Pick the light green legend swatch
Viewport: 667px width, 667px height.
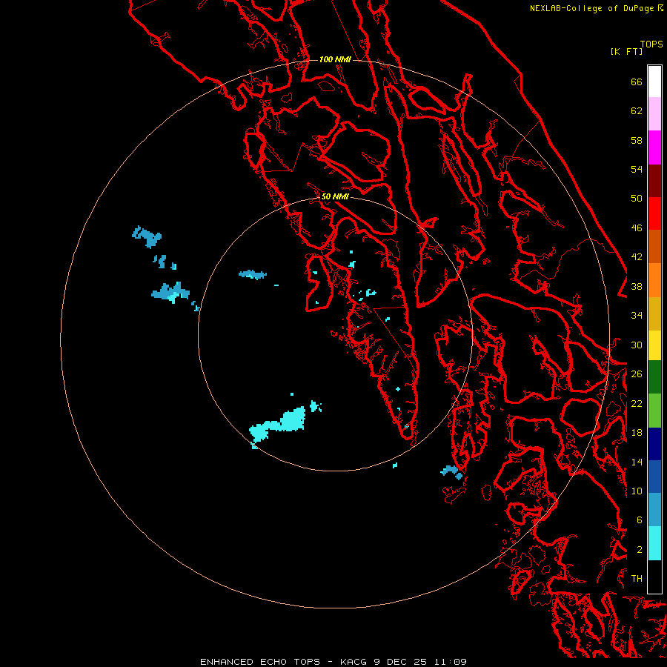tap(654, 410)
